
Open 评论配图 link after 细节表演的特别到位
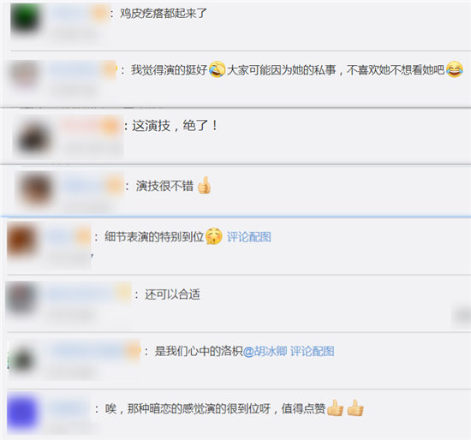(249, 236)
